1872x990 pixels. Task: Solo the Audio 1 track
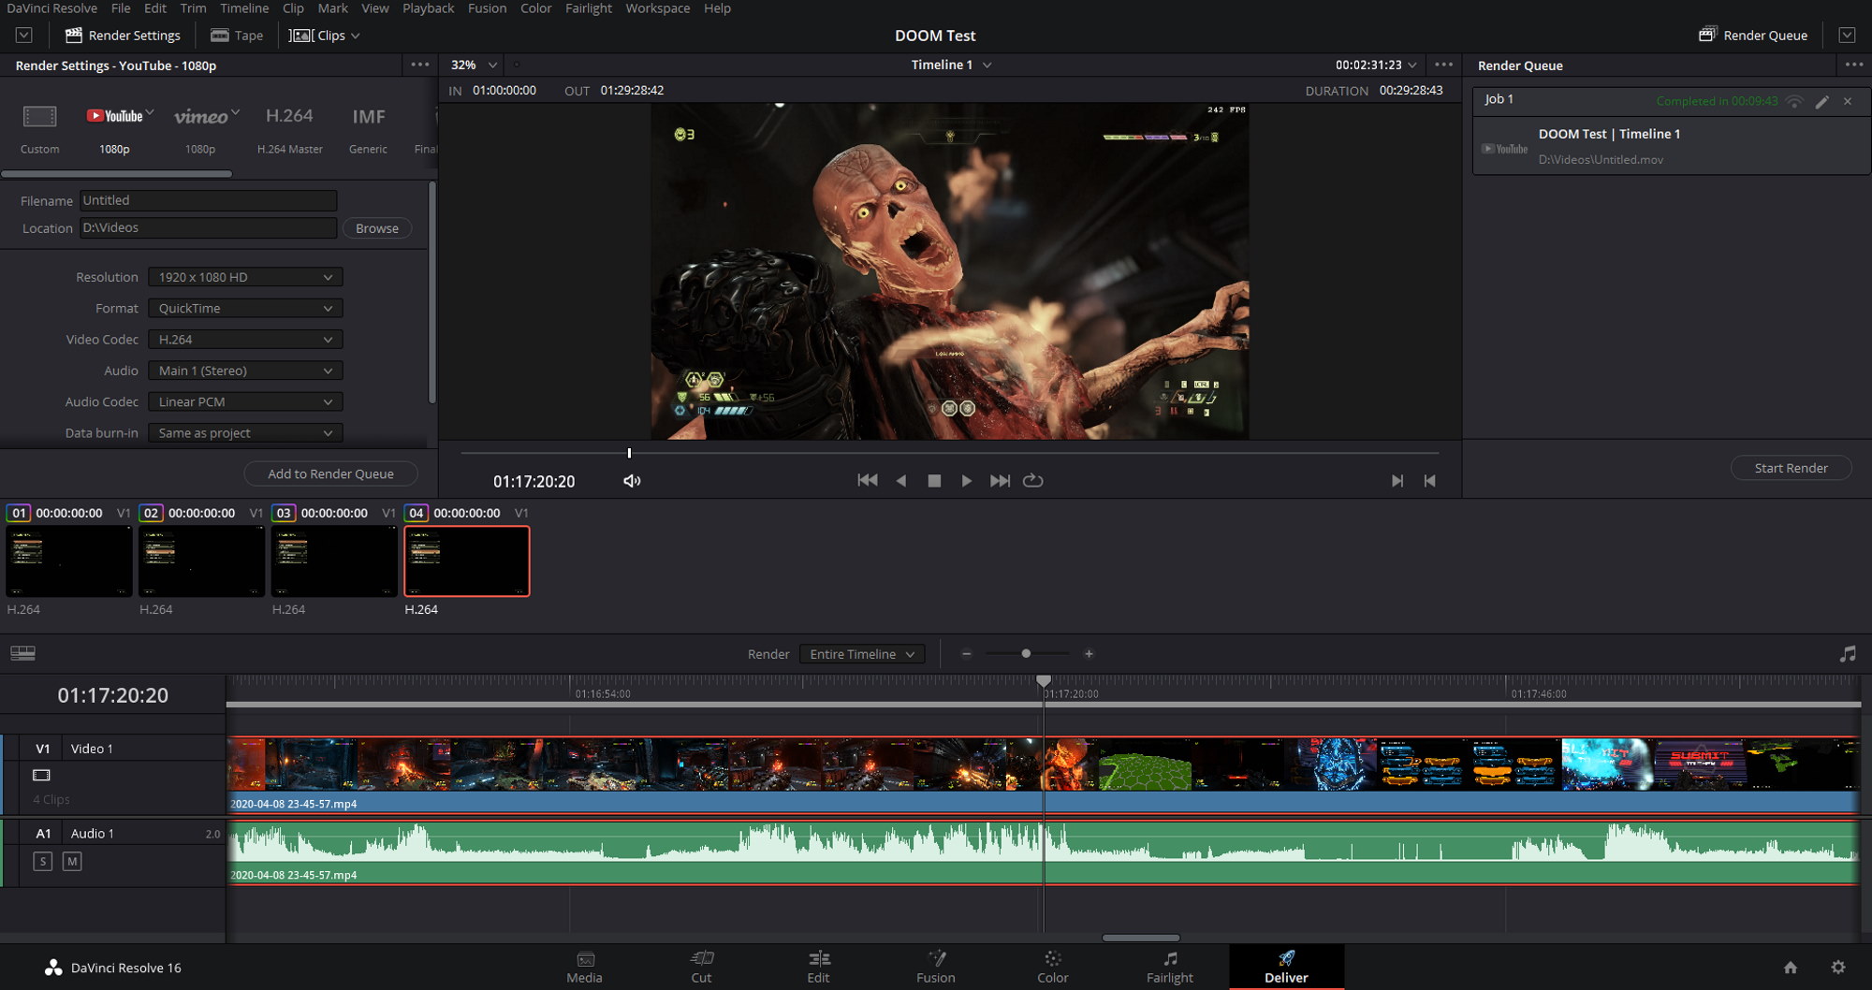click(x=42, y=861)
